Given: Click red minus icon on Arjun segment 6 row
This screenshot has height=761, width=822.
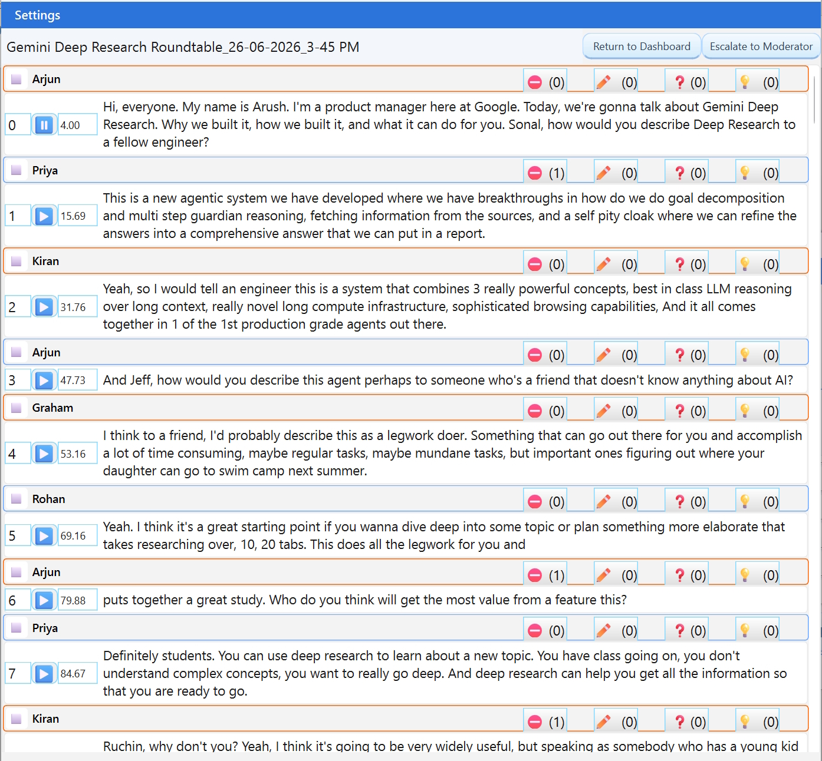Looking at the screenshot, I should (535, 575).
